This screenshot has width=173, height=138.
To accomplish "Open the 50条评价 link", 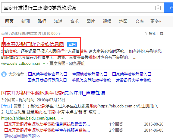I will coord(77,64).
